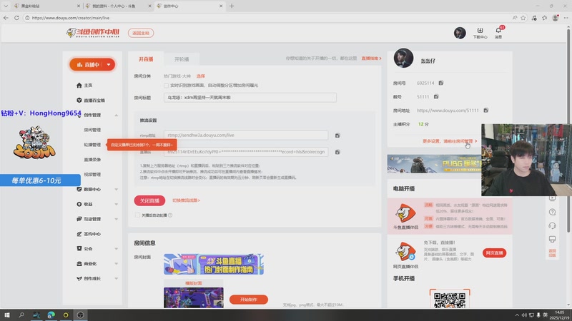
Task: Collapse the 创作管理 sidebar section
Action: coord(116,115)
